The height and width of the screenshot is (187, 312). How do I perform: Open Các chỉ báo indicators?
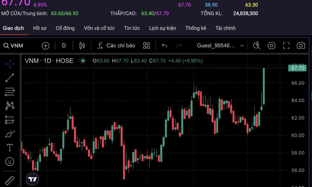[x=116, y=46]
